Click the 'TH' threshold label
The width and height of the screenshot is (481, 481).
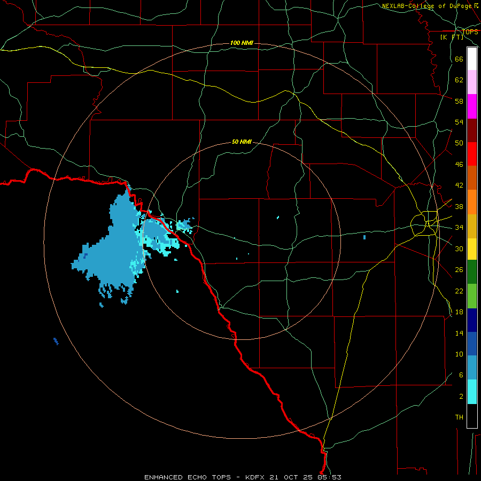coord(459,417)
